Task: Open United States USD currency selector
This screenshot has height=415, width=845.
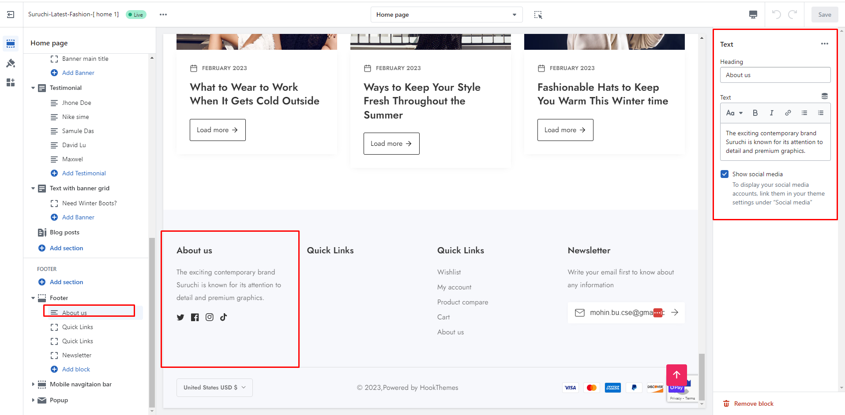Action: (x=214, y=388)
